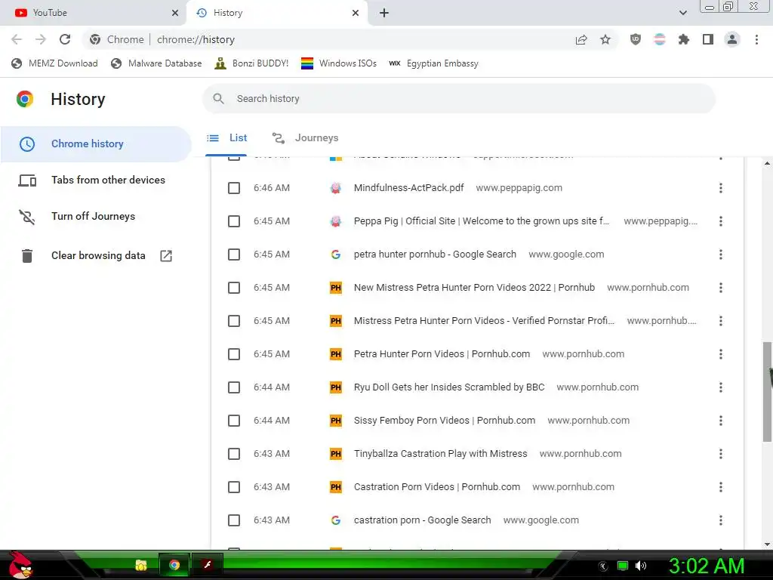Open the Peppa Pig Official Site link
The height and width of the screenshot is (580, 773).
tap(482, 221)
